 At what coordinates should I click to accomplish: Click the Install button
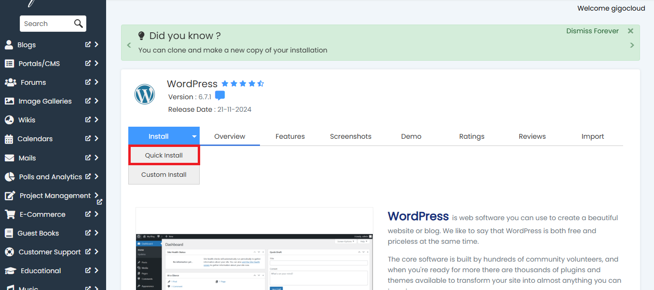point(159,136)
